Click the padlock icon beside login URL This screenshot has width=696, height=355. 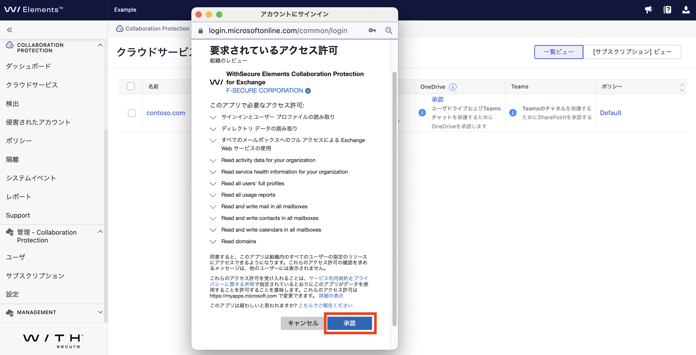(x=200, y=31)
